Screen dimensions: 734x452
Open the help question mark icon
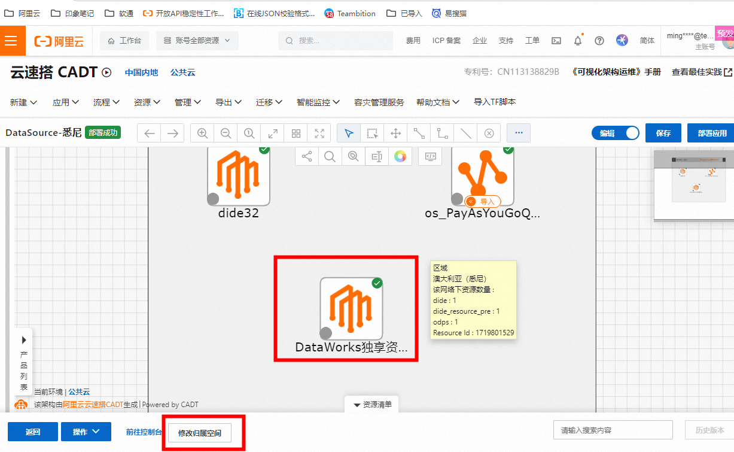(599, 41)
